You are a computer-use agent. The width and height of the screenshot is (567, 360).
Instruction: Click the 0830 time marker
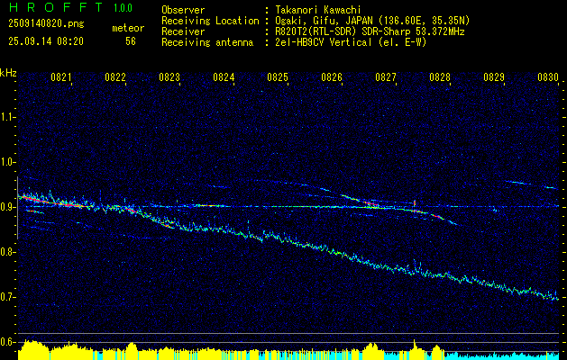click(x=548, y=77)
